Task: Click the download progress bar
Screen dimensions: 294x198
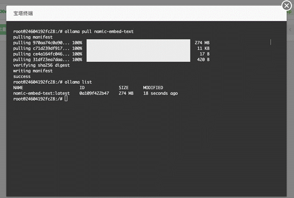Action: pyautogui.click(x=139, y=50)
